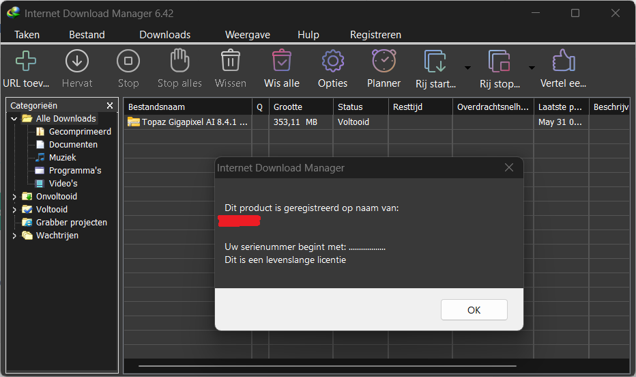Select the Video's category
636x377 pixels.
click(x=63, y=184)
